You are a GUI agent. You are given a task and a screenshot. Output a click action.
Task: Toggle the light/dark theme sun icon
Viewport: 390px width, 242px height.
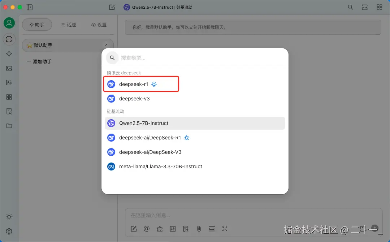[9, 217]
